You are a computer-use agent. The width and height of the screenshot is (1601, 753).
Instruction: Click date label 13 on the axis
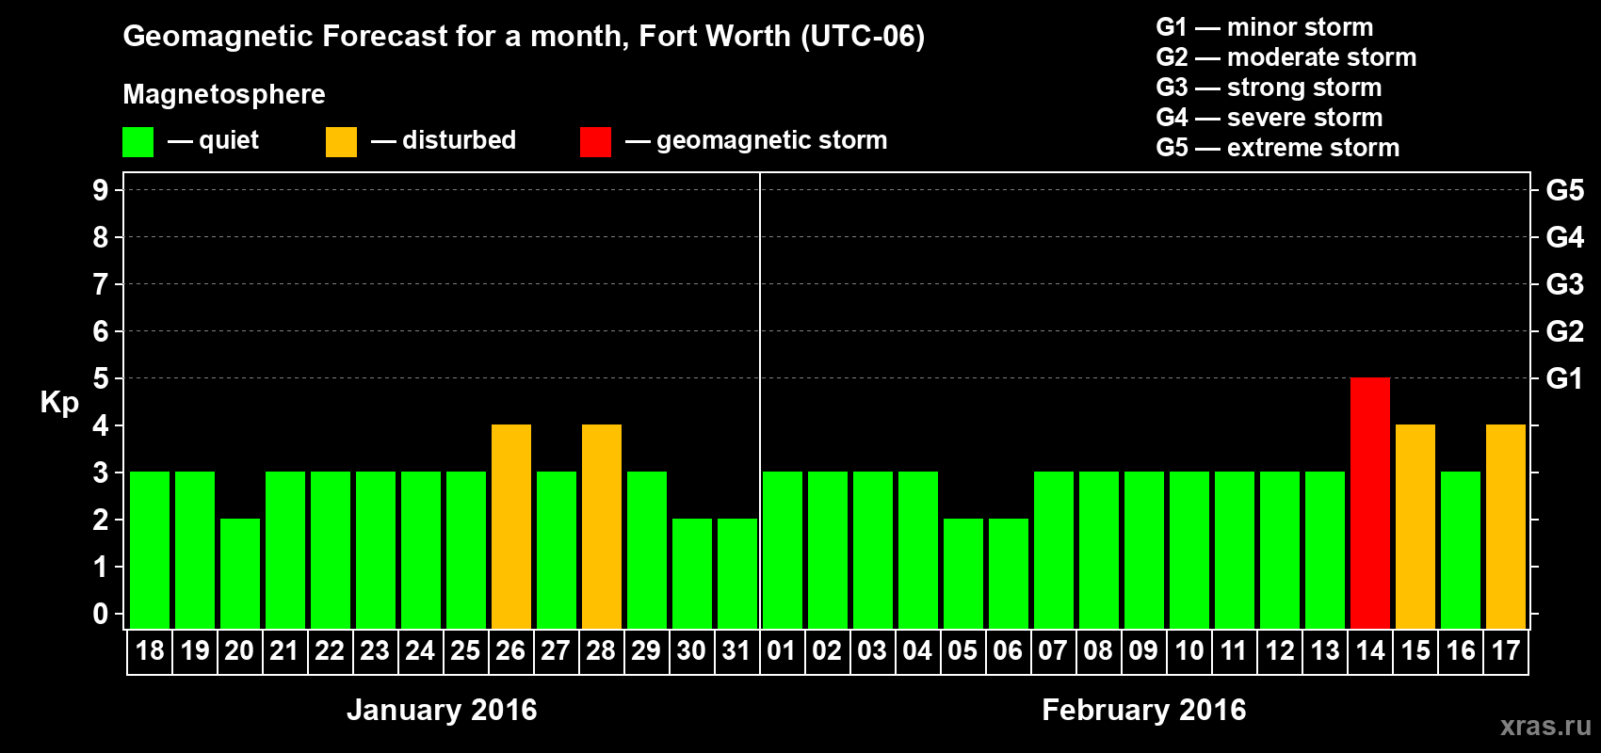click(x=1325, y=651)
